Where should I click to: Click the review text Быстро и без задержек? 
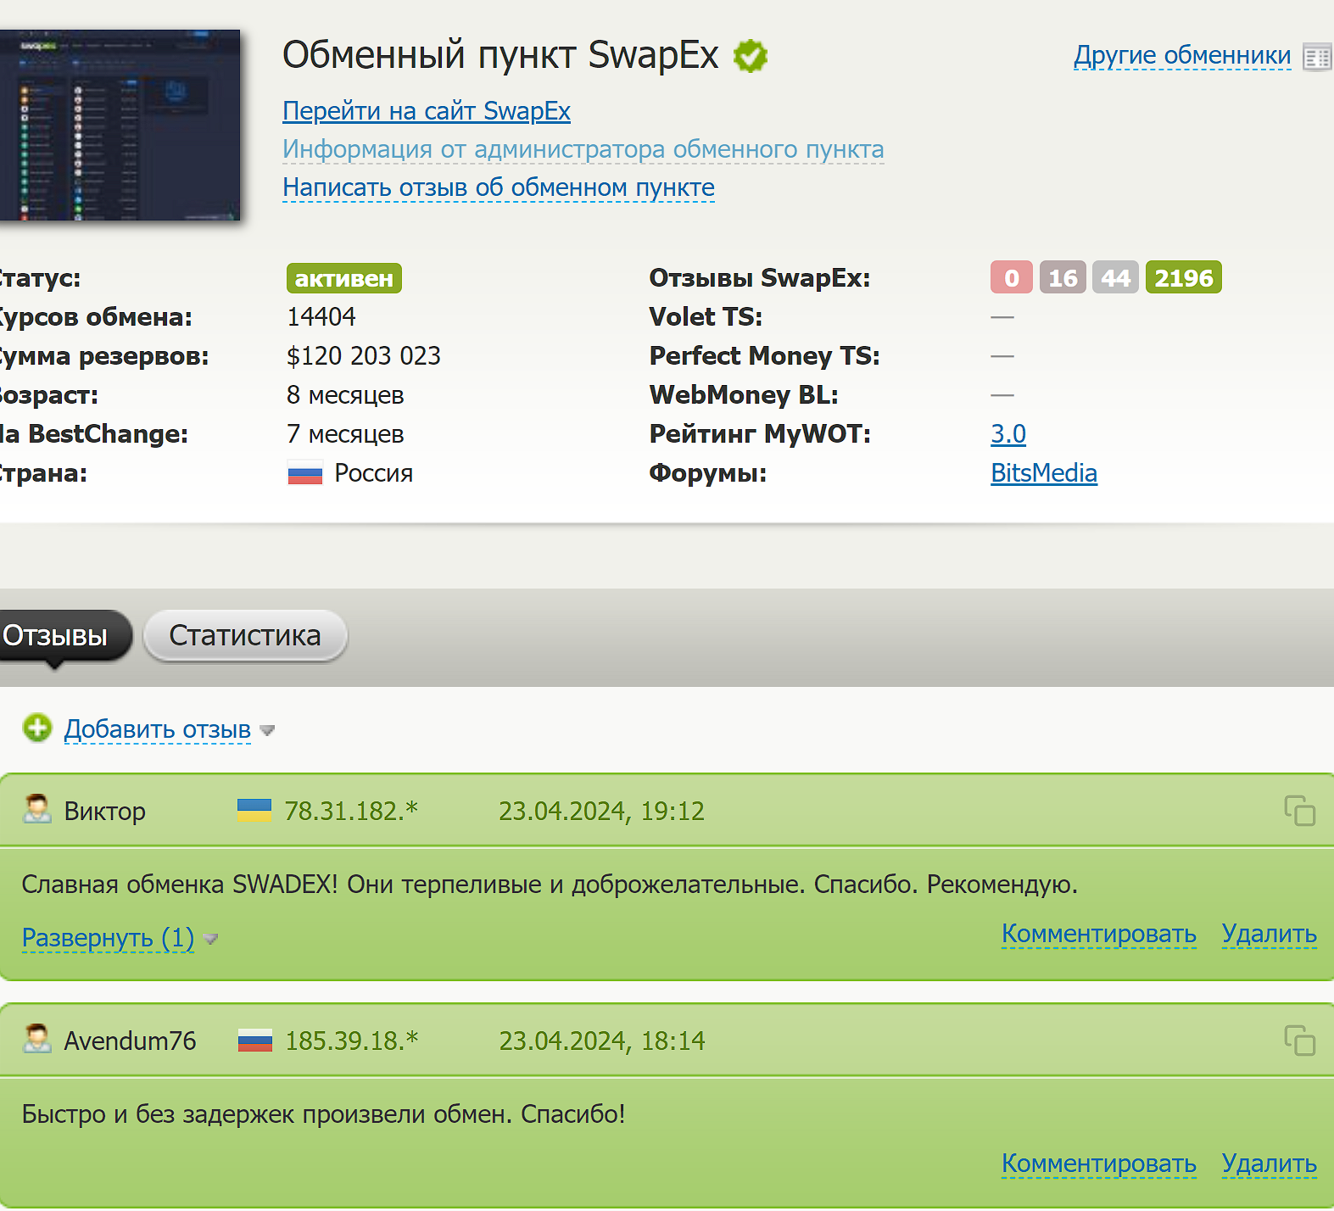(x=323, y=1114)
